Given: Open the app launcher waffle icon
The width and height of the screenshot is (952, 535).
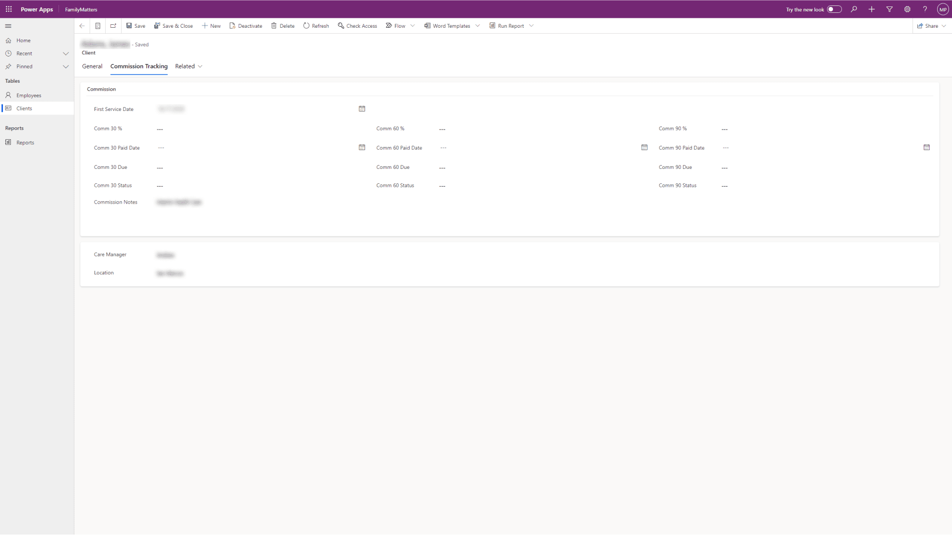Looking at the screenshot, I should point(8,9).
